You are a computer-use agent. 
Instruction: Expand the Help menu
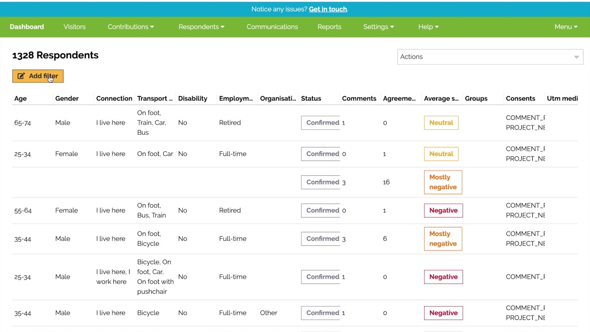(x=429, y=27)
